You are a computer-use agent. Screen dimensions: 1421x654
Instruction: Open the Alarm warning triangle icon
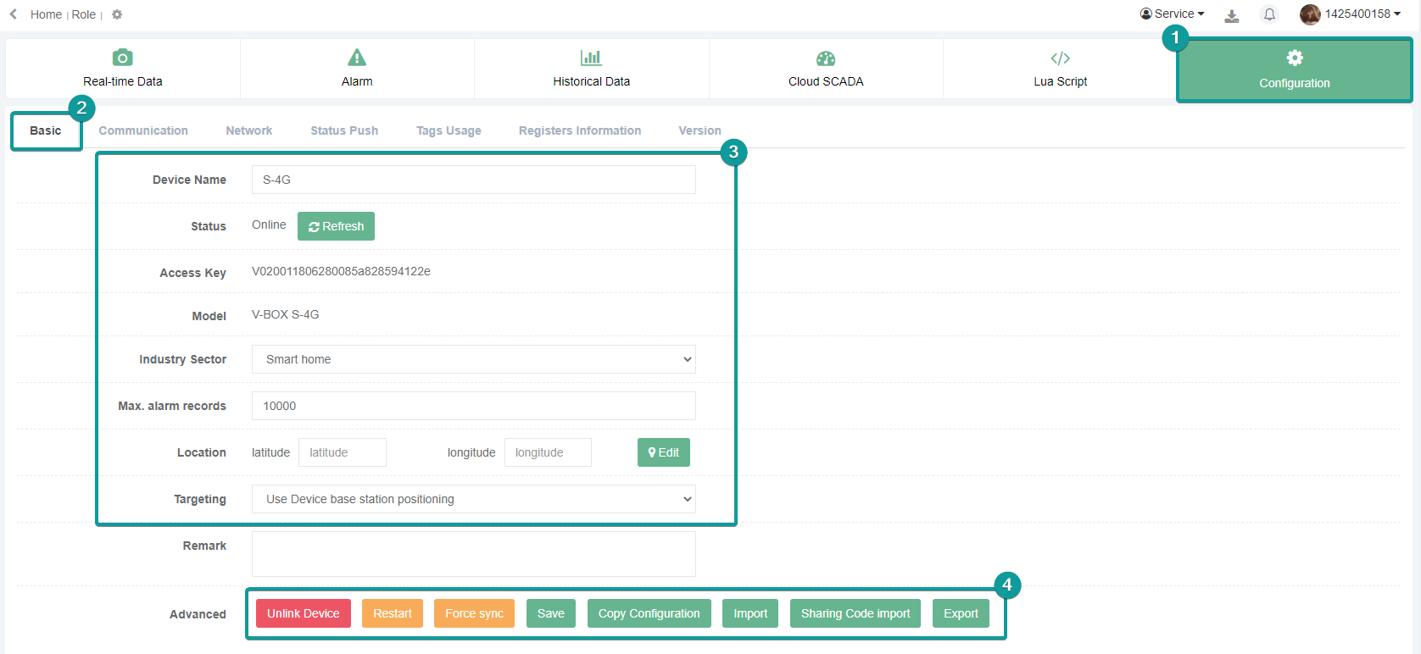point(357,58)
